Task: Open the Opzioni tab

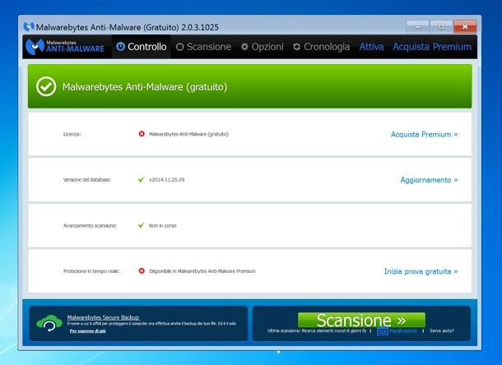Action: click(263, 47)
